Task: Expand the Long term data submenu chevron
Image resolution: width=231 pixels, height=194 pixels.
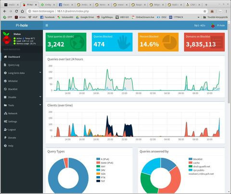Action: (x=40, y=72)
